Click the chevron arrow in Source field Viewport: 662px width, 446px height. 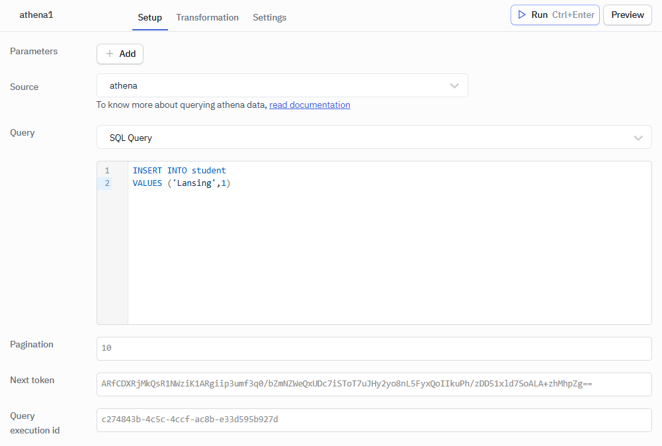454,85
